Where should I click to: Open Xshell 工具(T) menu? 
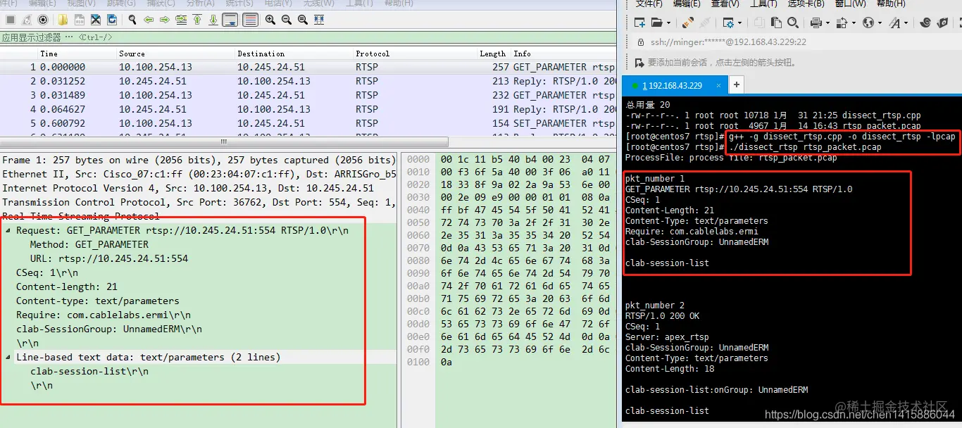click(x=763, y=4)
